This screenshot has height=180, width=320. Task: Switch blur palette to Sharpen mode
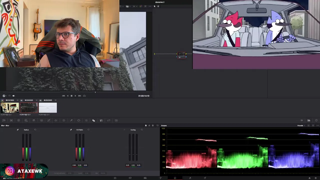(149, 125)
